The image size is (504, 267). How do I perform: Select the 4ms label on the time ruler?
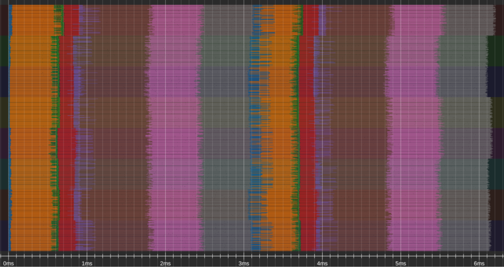tap(322, 263)
